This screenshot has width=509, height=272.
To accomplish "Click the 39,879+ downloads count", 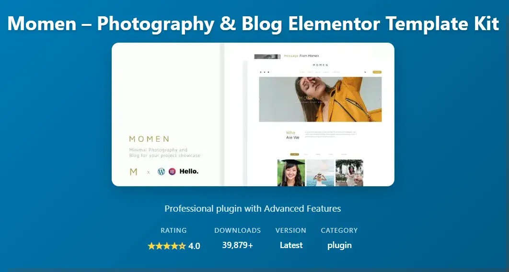I will pyautogui.click(x=237, y=245).
